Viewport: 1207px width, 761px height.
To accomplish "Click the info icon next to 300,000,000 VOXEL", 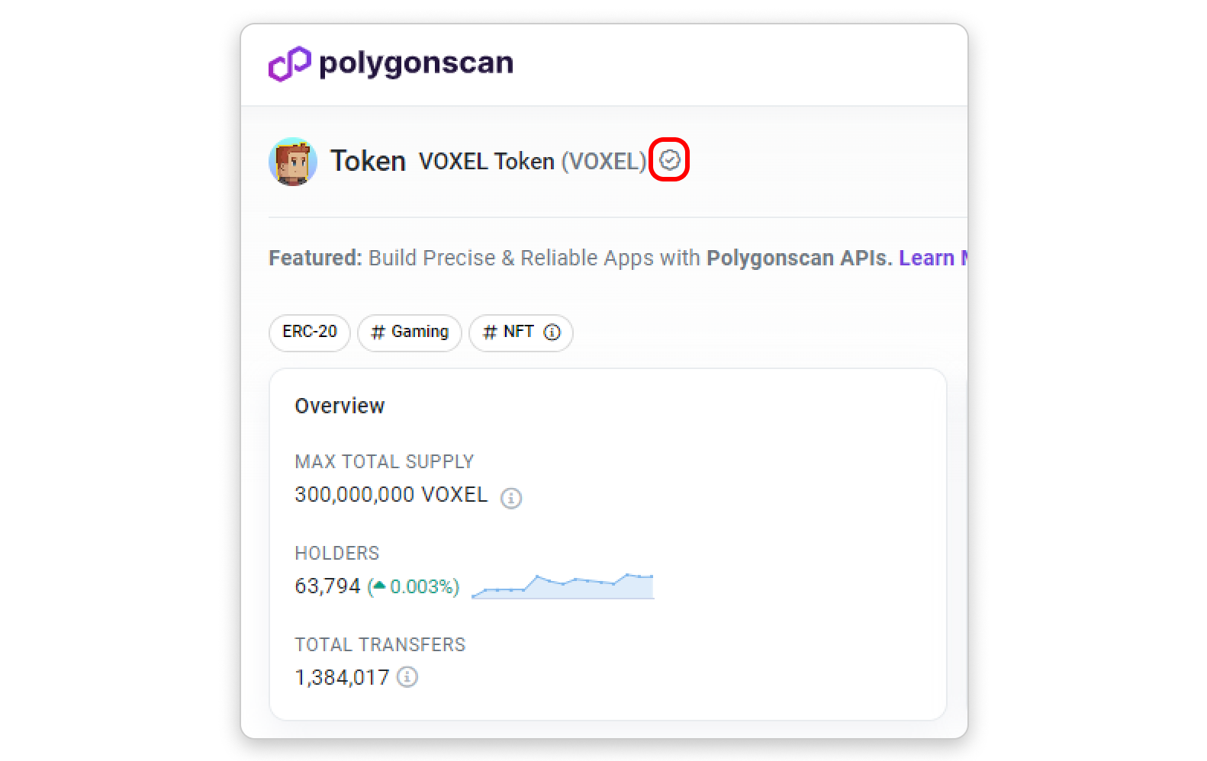I will click(510, 498).
